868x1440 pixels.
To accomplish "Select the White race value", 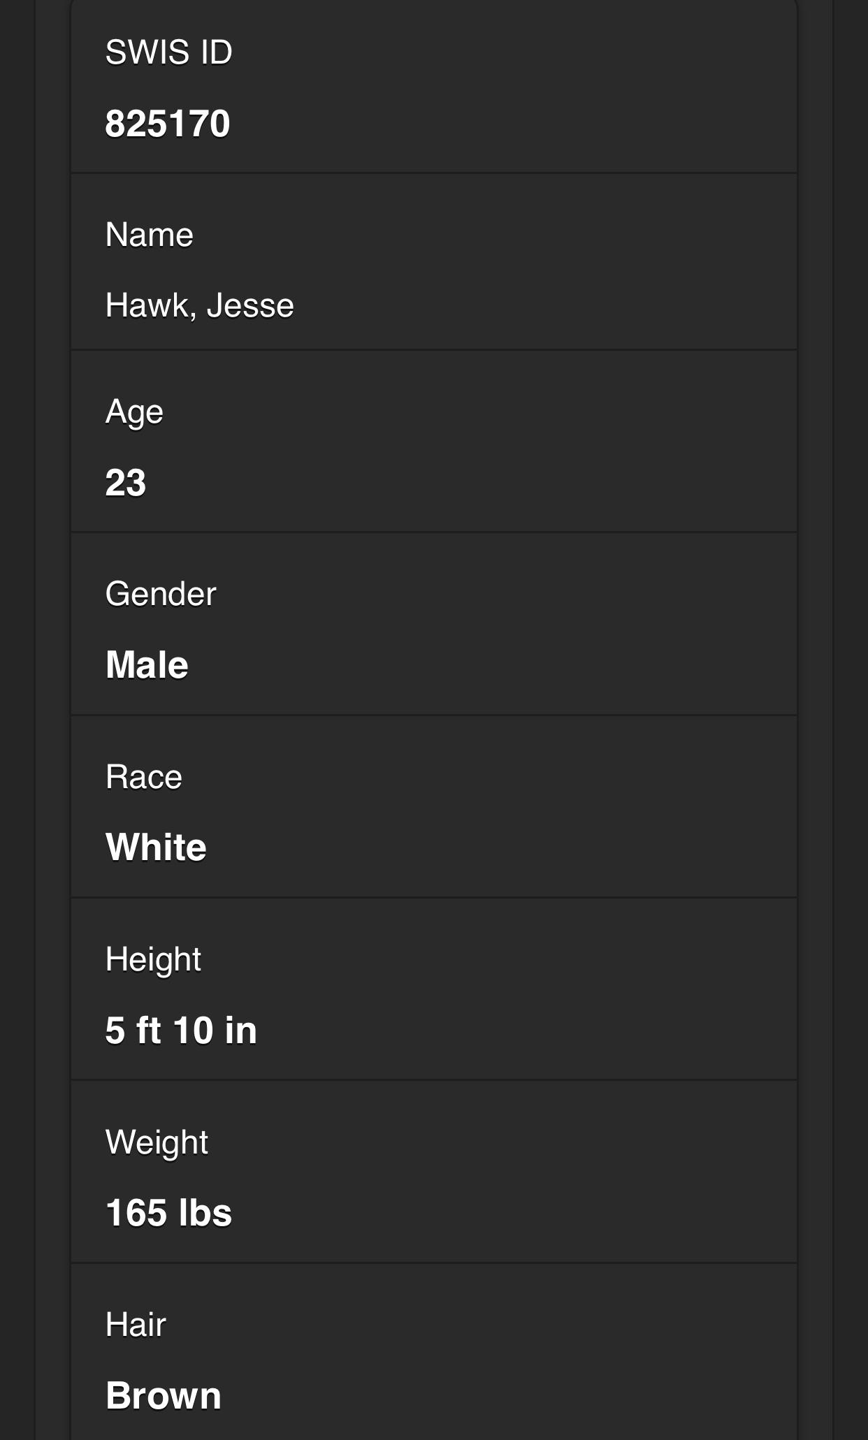I will coord(156,848).
